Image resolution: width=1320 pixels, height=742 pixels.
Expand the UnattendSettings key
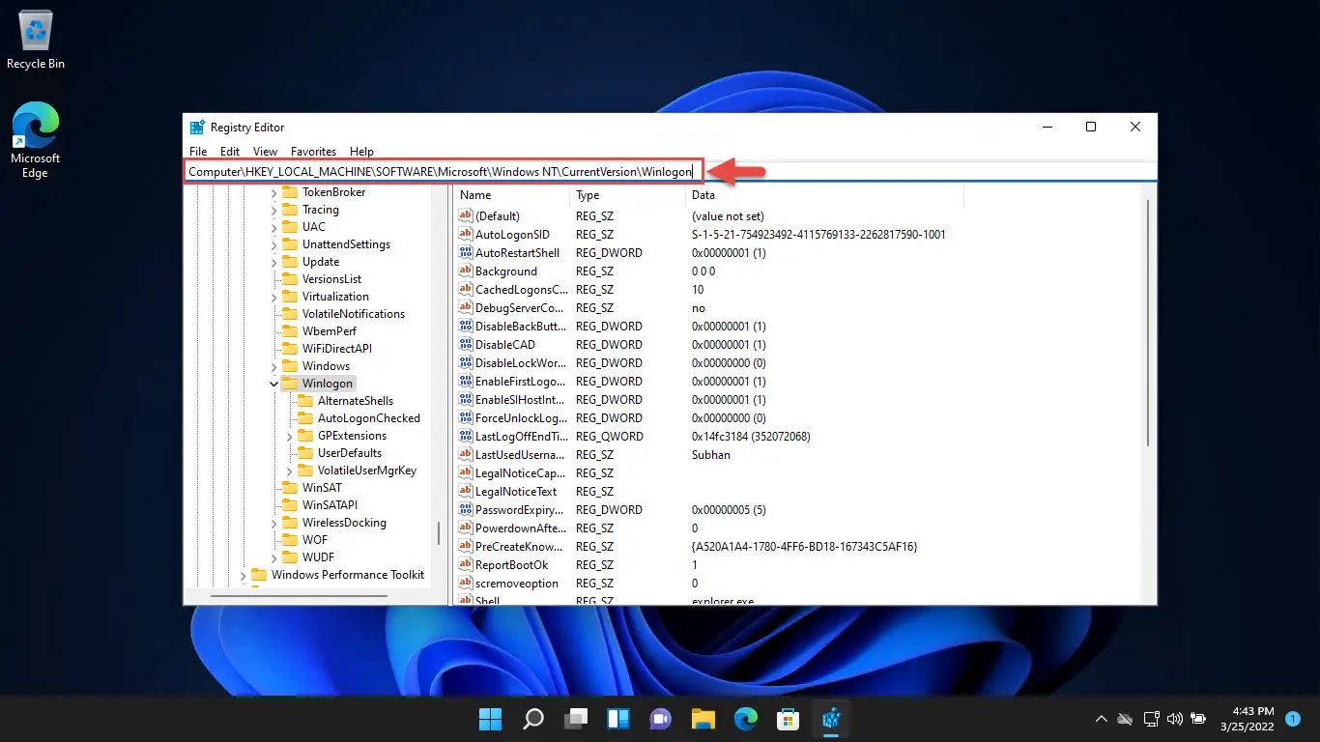(273, 244)
